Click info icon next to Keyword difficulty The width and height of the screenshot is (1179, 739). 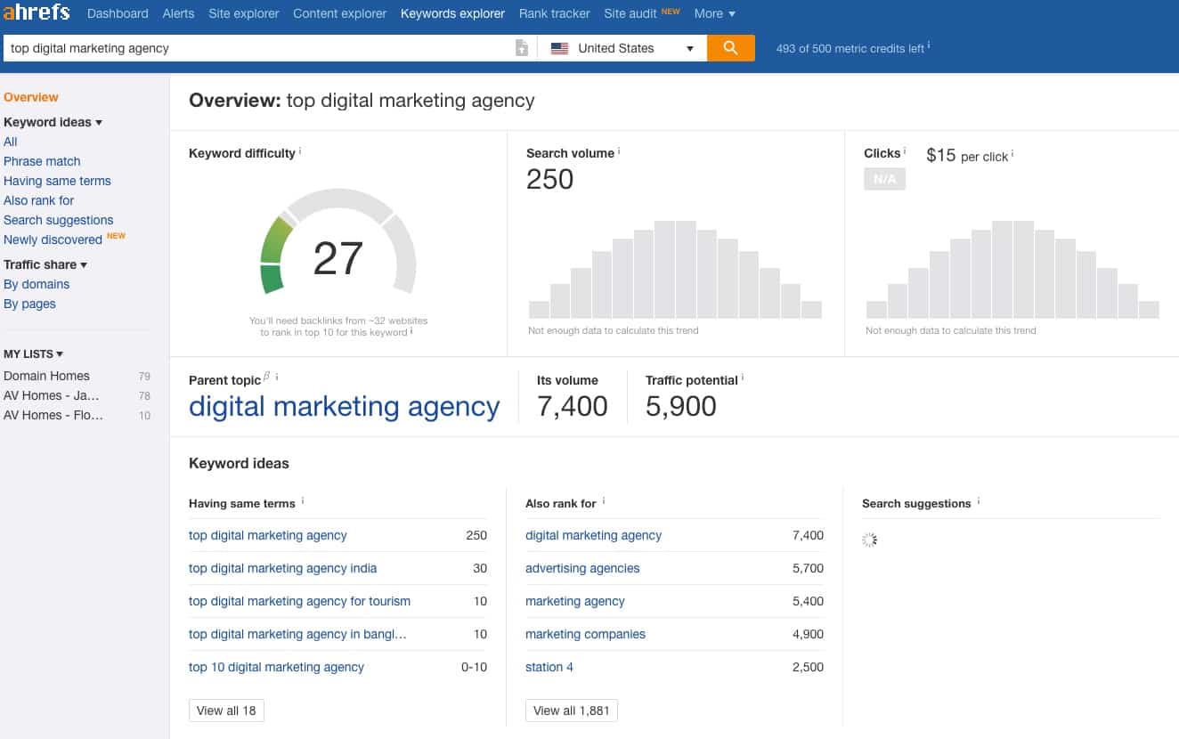coord(300,152)
